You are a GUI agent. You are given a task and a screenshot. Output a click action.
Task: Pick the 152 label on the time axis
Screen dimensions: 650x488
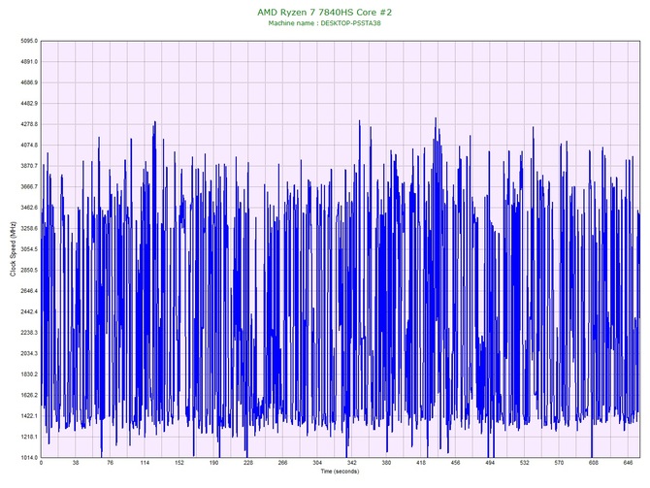pos(179,463)
